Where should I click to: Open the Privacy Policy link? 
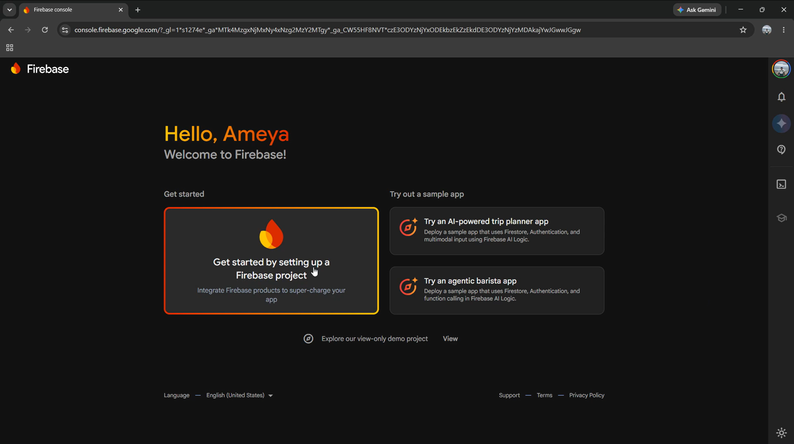(587, 395)
